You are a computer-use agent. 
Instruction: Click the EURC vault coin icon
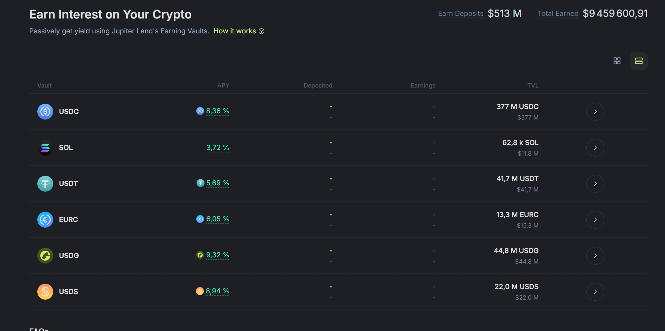[45, 220]
